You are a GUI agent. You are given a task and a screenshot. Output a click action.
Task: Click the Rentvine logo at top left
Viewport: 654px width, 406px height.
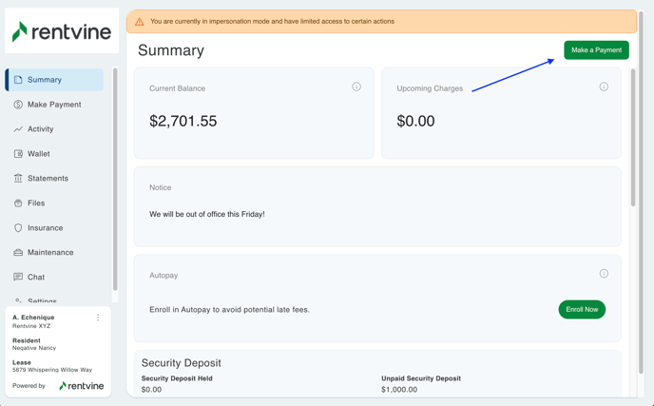(62, 31)
